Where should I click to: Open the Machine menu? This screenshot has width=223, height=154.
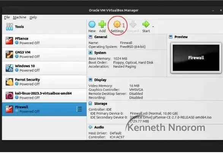[20, 17]
